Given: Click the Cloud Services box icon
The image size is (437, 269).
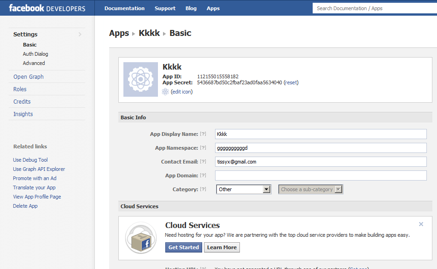Looking at the screenshot, I should (x=141, y=238).
